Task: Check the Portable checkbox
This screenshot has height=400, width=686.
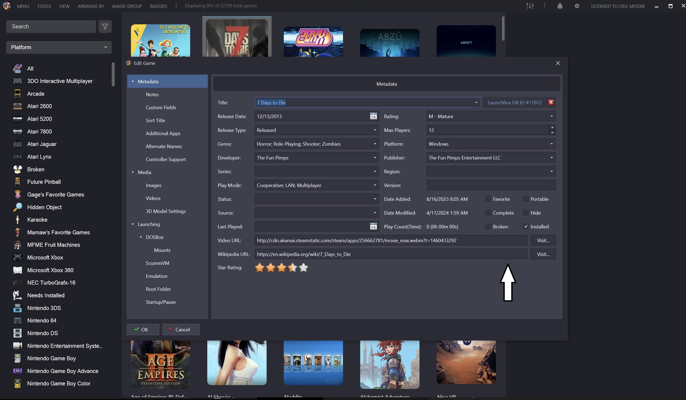Action: pyautogui.click(x=526, y=199)
